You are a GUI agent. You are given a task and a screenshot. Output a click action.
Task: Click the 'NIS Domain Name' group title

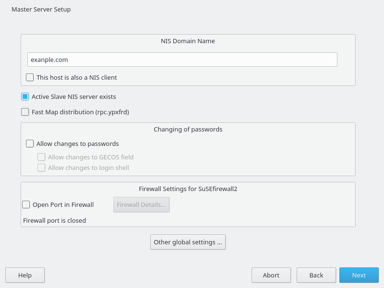coord(188,41)
